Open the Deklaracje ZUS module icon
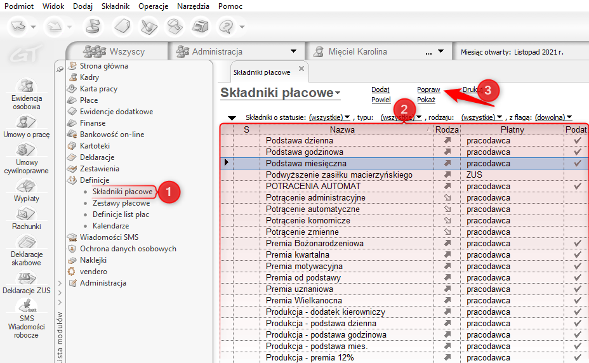Image resolution: width=589 pixels, height=363 pixels. tap(26, 279)
